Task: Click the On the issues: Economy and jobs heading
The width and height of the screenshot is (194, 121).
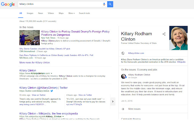Action: (139, 70)
